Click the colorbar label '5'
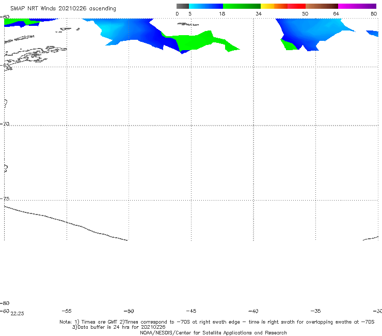 point(190,14)
